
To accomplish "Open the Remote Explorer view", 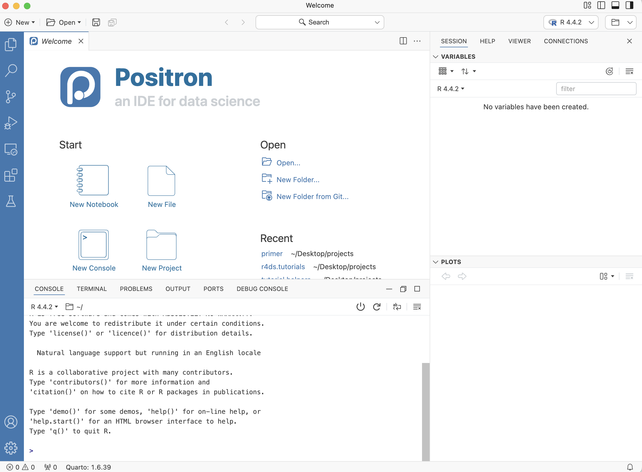I will (x=11, y=149).
